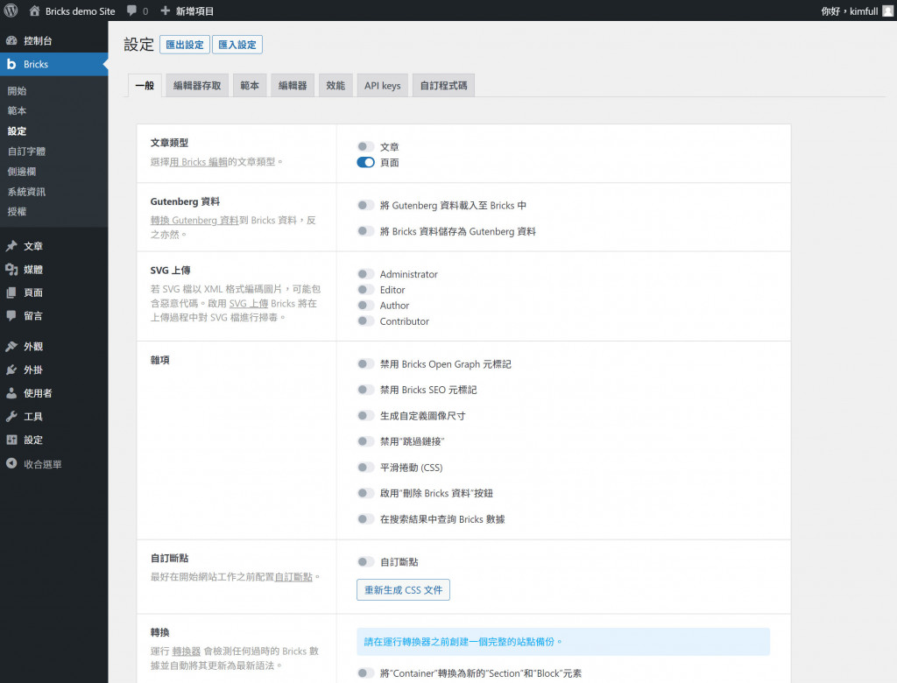Select the 一般 tab
The image size is (897, 683).
pos(145,85)
